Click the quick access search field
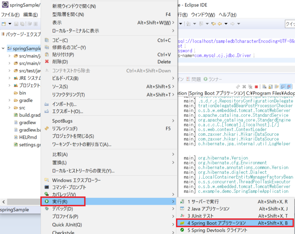This screenshot has width=295, height=234. (x=290, y=24)
